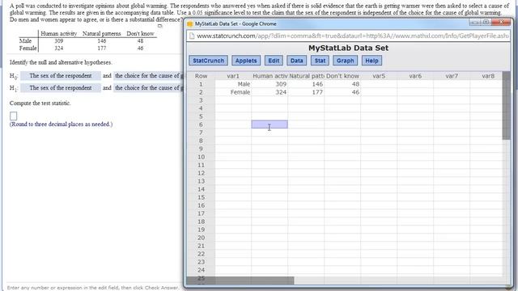This screenshot has height=291, width=518.
Task: Click the highlighted cell in row 6
Action: pyautogui.click(x=270, y=124)
